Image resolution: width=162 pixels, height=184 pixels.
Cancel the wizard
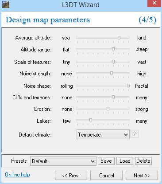106,176
